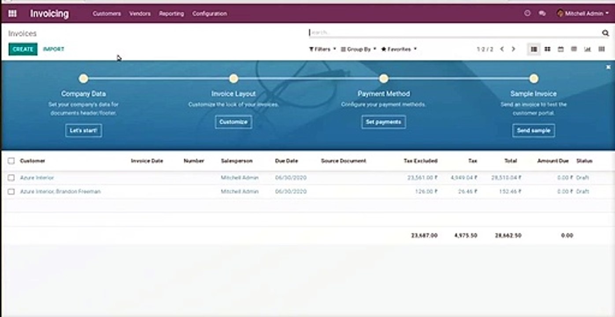Go to next page of invoices
615x317 pixels.
[513, 49]
